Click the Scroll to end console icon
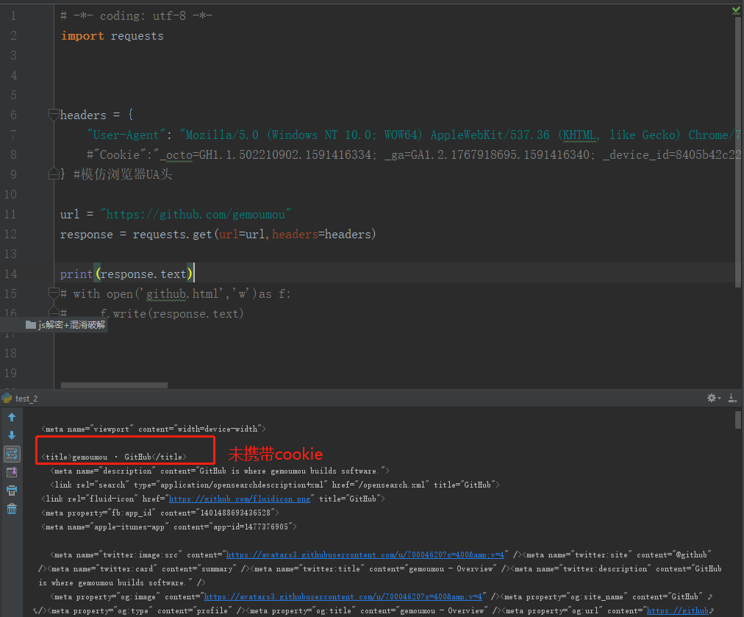The width and height of the screenshot is (744, 617). (x=12, y=472)
